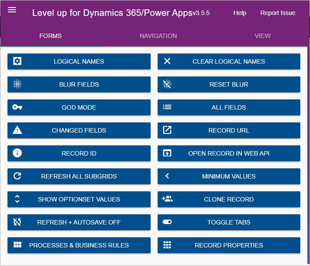Click the ALL FIELDS button label
This screenshot has height=266, width=310.
click(229, 107)
